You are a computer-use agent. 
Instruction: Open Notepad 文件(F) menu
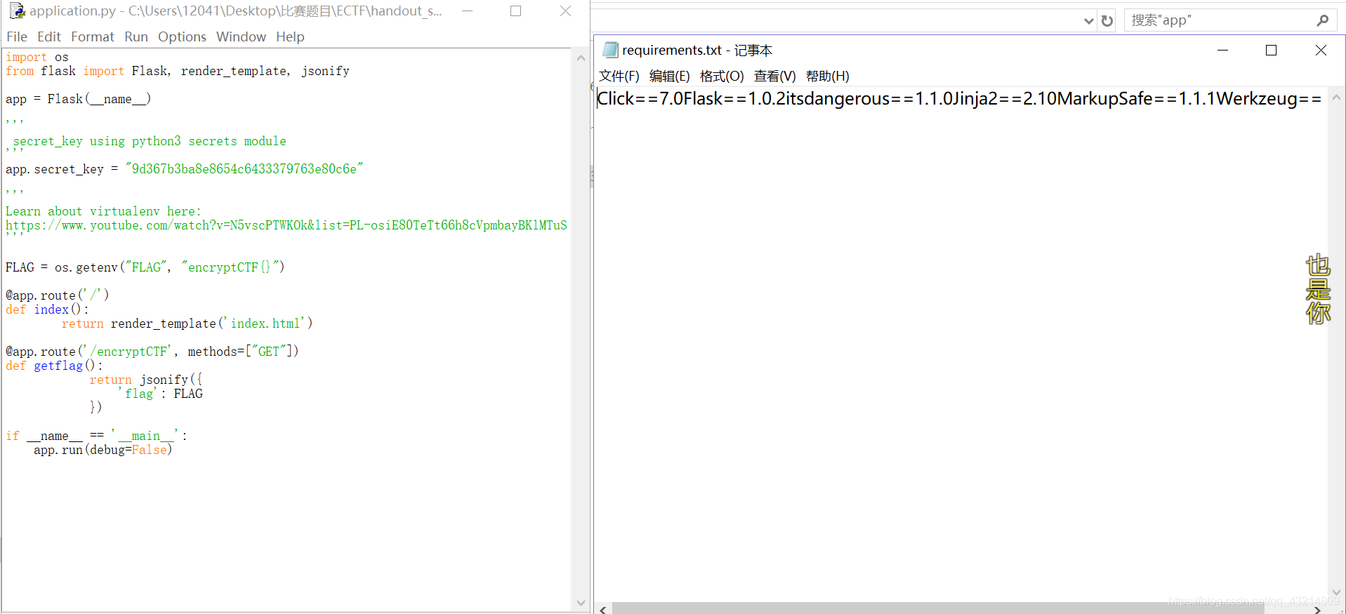pos(619,76)
